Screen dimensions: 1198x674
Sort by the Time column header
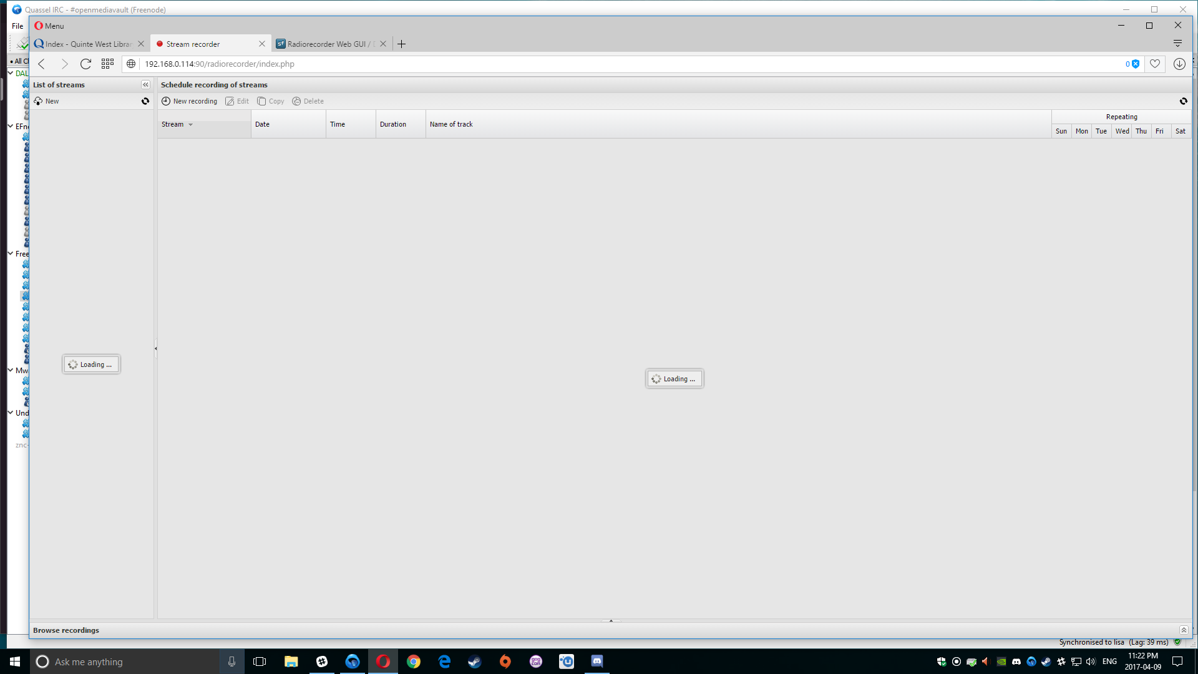(x=351, y=124)
